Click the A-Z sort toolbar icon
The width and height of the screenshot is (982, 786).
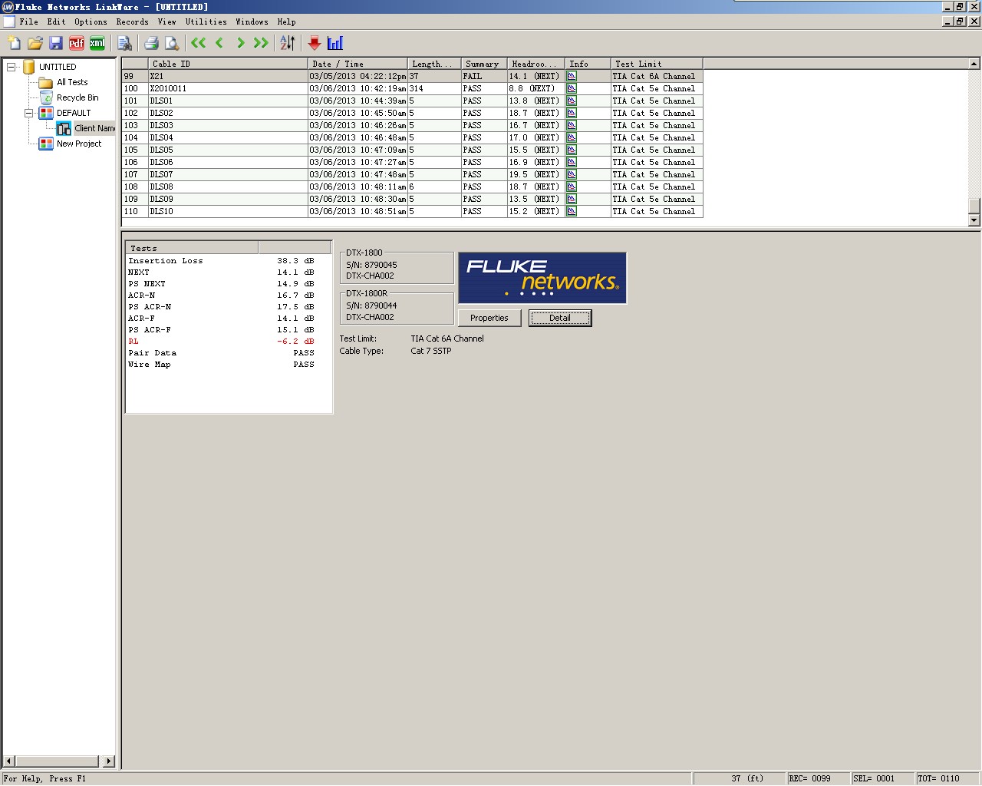[x=287, y=43]
